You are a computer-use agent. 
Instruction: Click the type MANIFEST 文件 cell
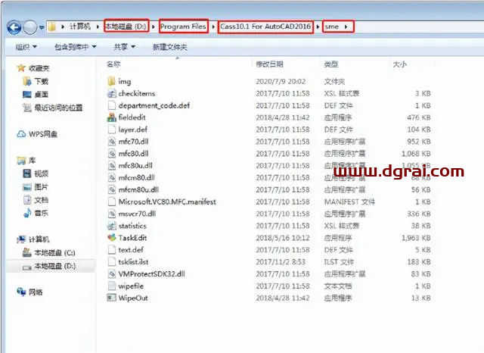tap(349, 201)
